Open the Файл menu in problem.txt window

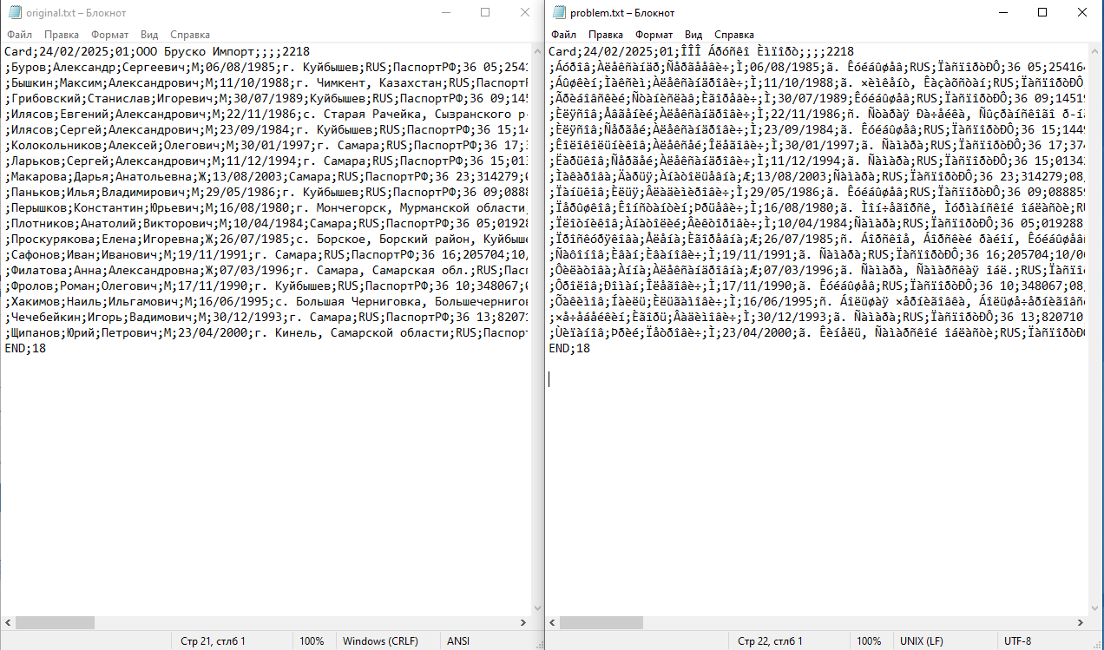(563, 35)
